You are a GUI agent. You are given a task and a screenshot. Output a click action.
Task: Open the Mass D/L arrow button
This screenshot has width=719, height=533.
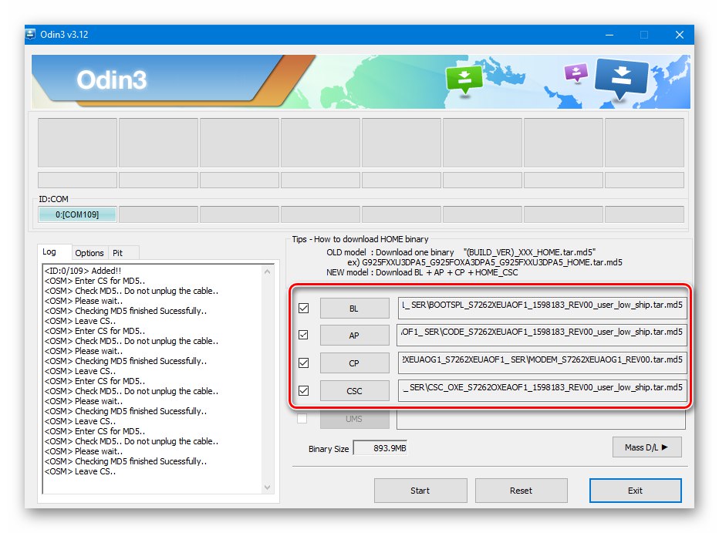click(x=647, y=447)
